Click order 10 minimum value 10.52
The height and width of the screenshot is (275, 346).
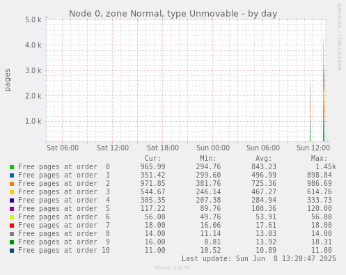tap(210, 251)
